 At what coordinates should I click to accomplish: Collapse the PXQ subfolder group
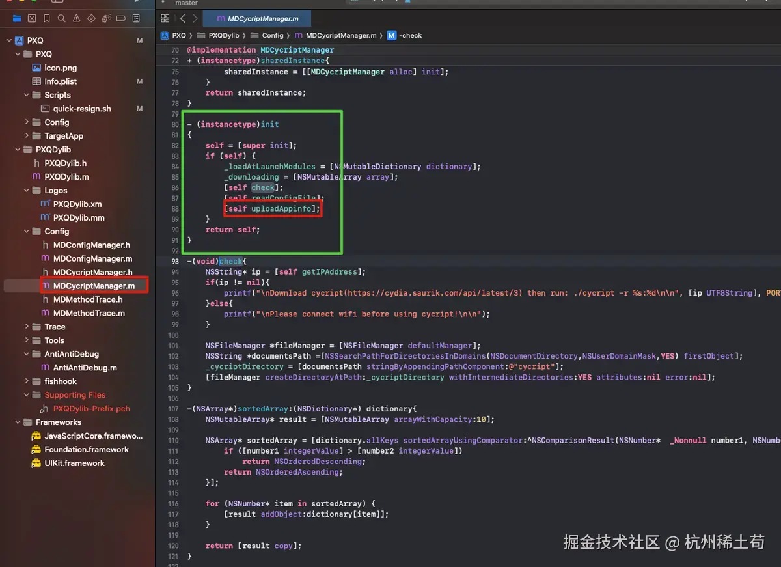pyautogui.click(x=18, y=54)
